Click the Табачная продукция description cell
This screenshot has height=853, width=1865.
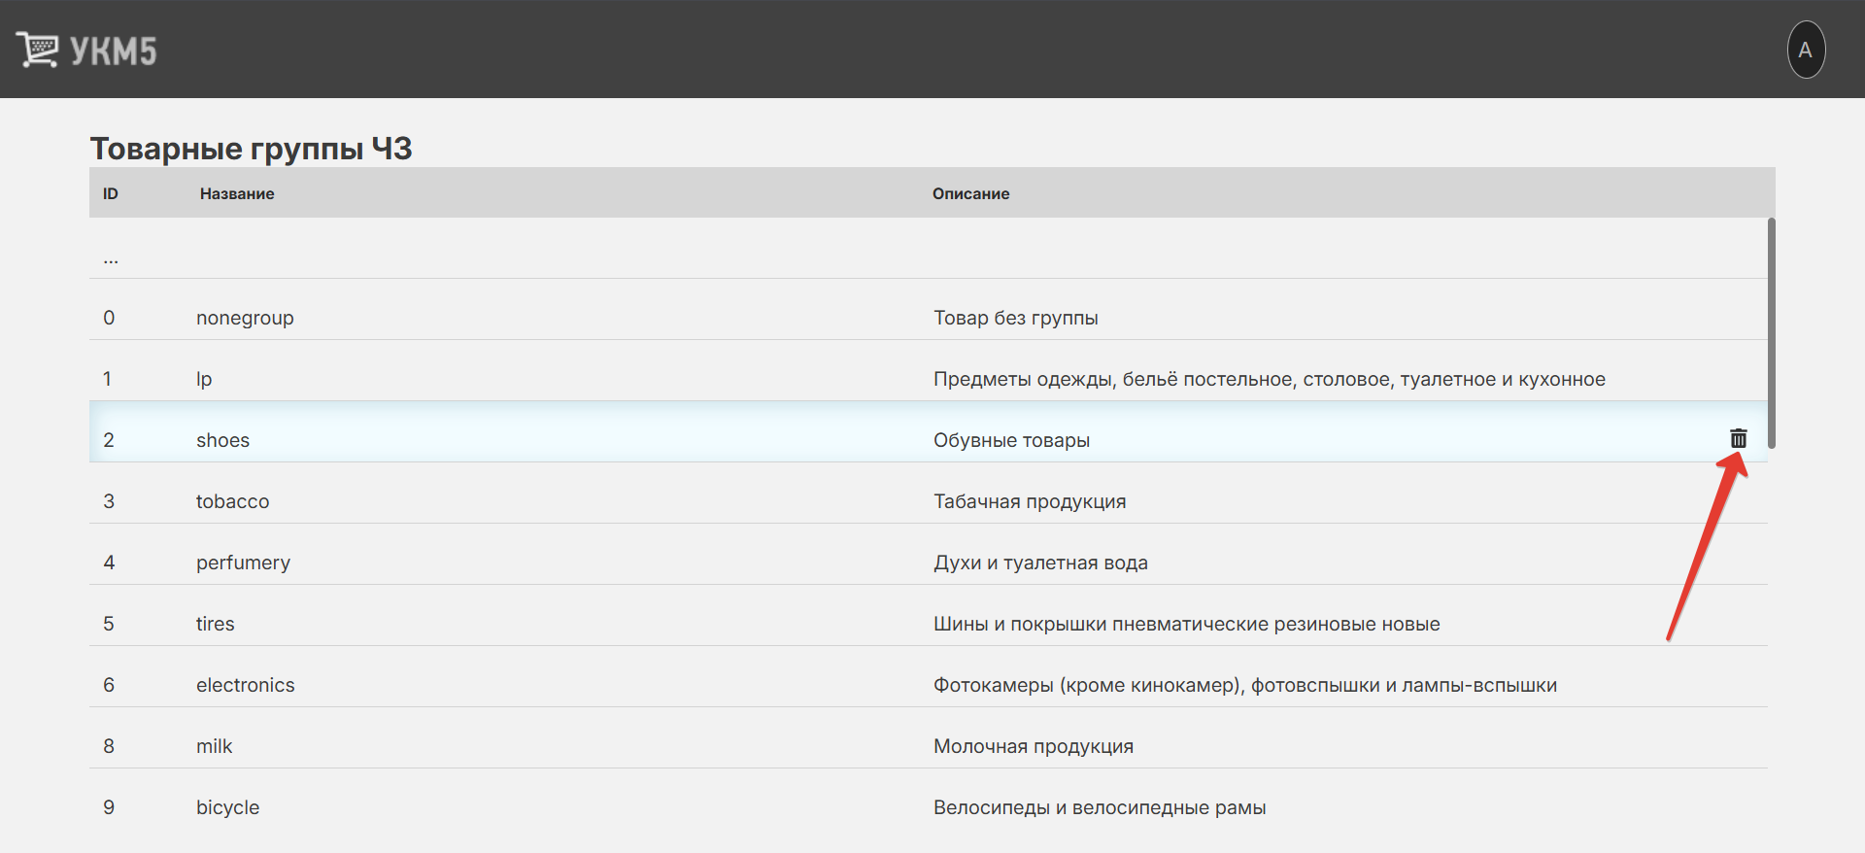(1030, 501)
